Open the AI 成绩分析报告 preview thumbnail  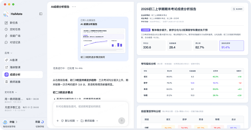click(103, 41)
